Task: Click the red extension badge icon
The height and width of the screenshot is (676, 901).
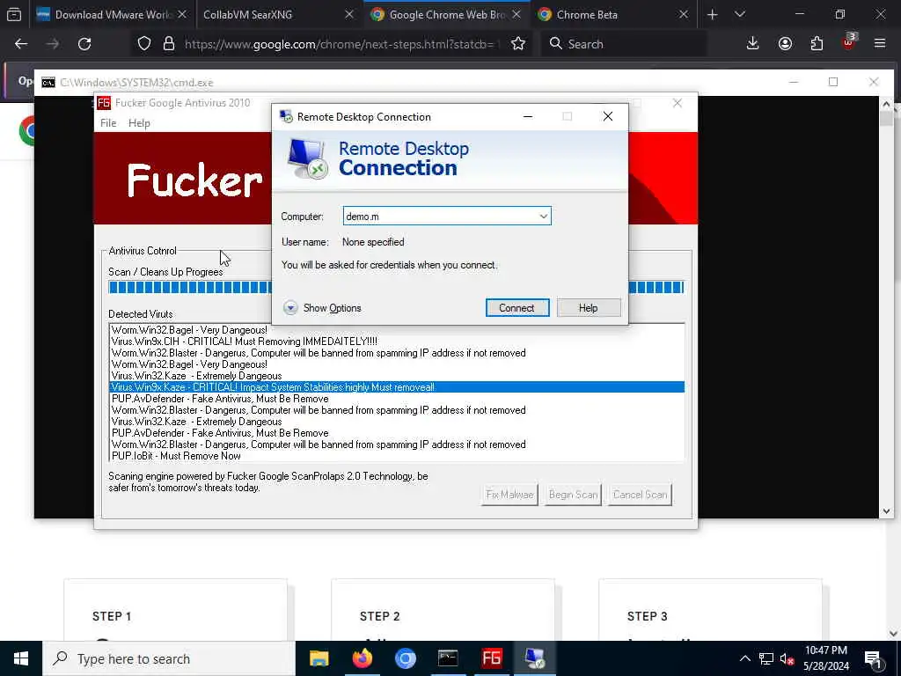Action: point(849,42)
